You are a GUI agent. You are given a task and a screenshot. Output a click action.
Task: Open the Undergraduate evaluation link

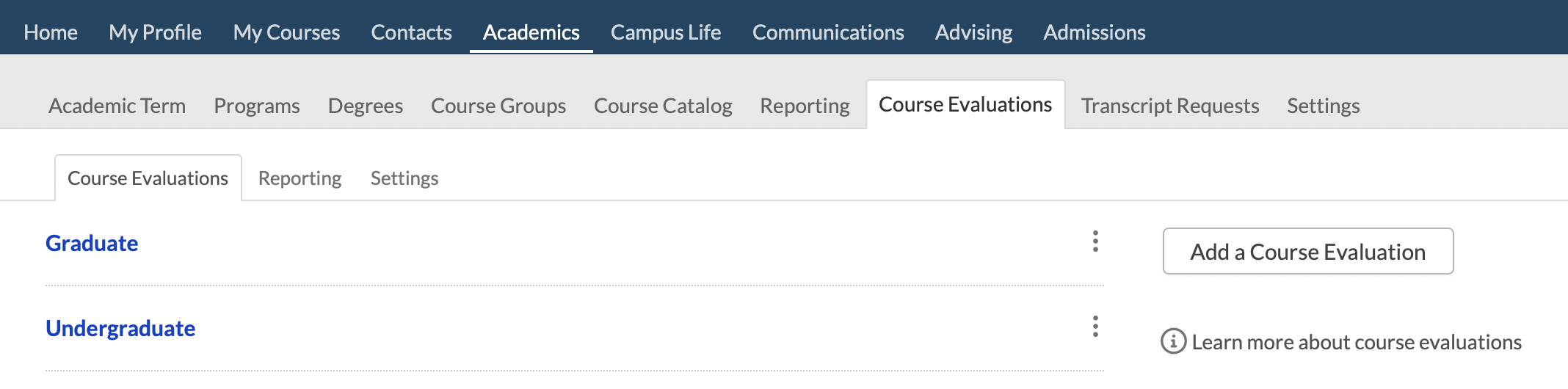(120, 329)
